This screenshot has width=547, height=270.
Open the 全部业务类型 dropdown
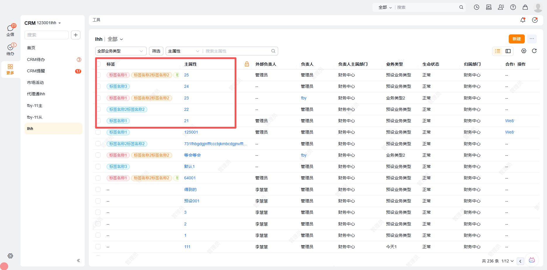(120, 51)
